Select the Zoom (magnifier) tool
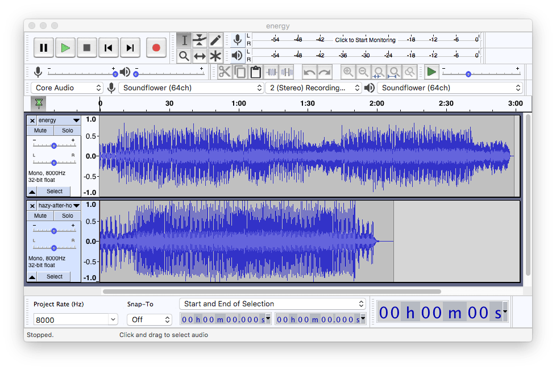Image resolution: width=556 pixels, height=370 pixels. click(184, 56)
